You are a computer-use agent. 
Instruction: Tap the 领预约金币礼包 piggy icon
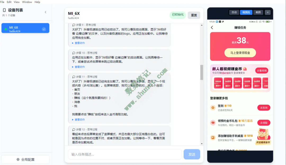pyautogui.click(x=213, y=123)
